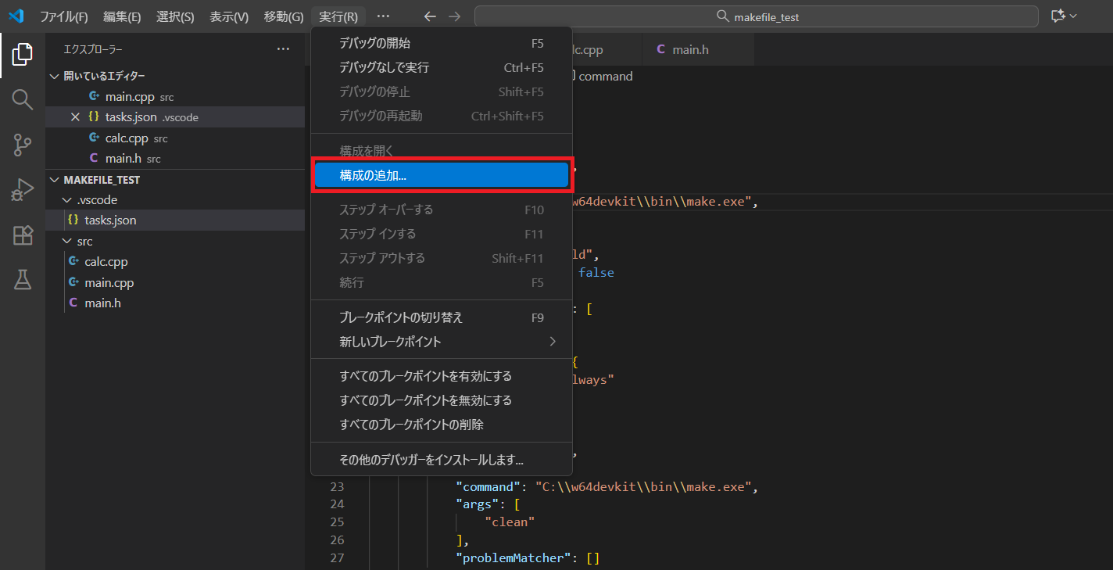Click the VS Code logo icon

pyautogui.click(x=16, y=16)
